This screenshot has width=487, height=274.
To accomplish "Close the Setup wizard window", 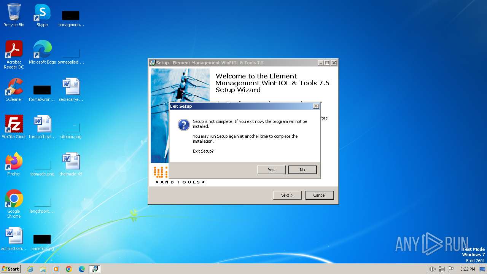I will 334,63.
